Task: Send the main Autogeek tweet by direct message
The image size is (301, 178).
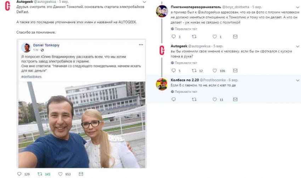Action: [x=81, y=174]
